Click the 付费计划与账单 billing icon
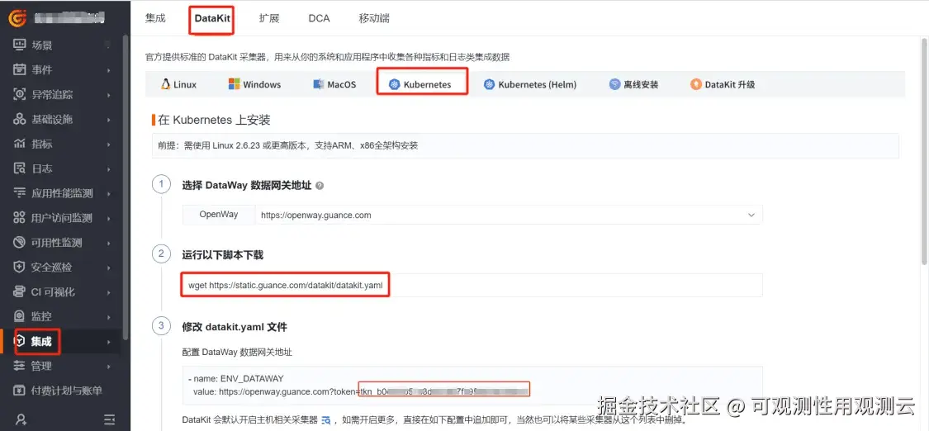This screenshot has height=431, width=929. click(20, 391)
